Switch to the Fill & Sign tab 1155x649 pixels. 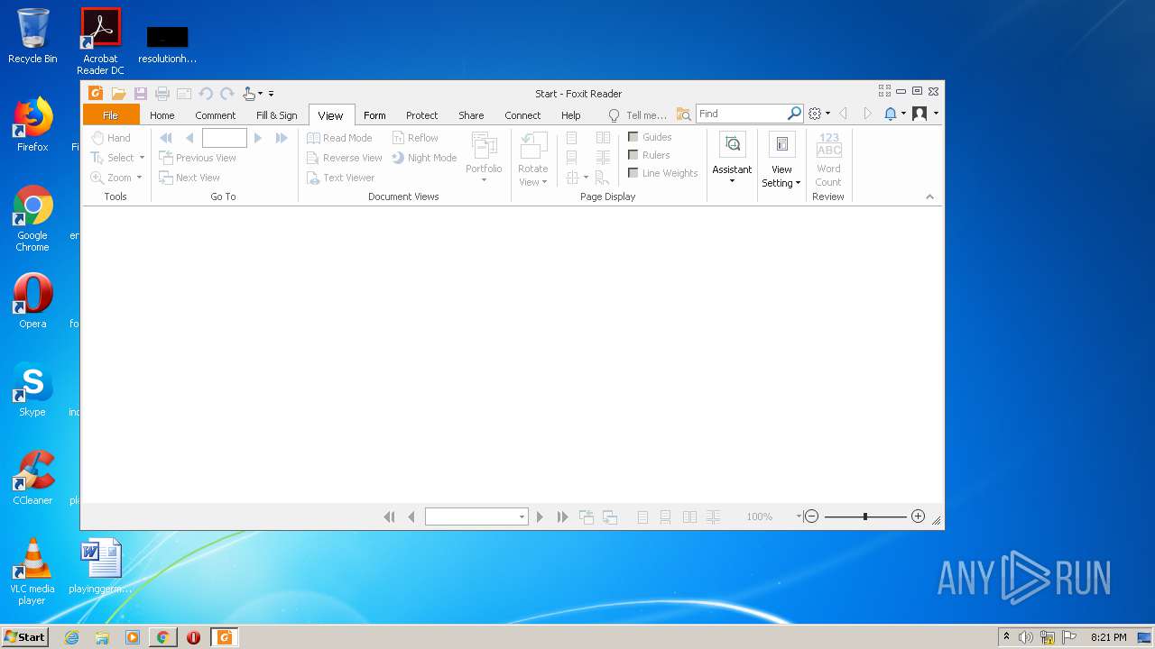coord(277,115)
